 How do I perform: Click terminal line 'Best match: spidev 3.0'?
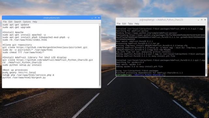click(128, 65)
